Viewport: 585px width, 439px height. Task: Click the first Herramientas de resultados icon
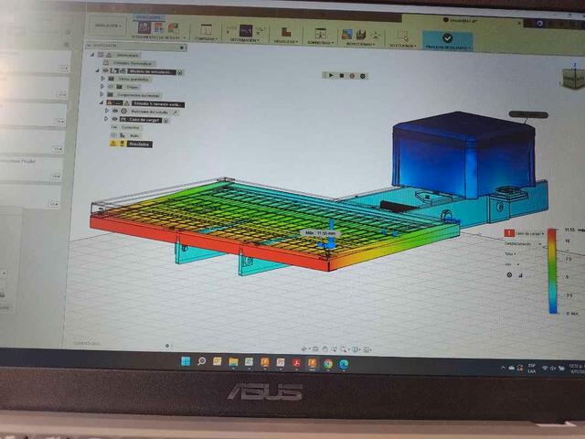tap(144, 27)
